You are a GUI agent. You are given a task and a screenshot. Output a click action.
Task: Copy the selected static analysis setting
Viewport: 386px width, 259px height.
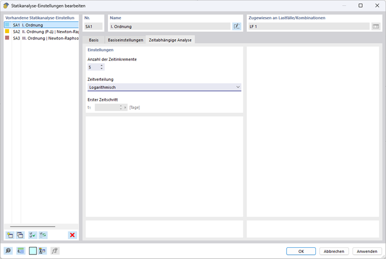point(20,235)
